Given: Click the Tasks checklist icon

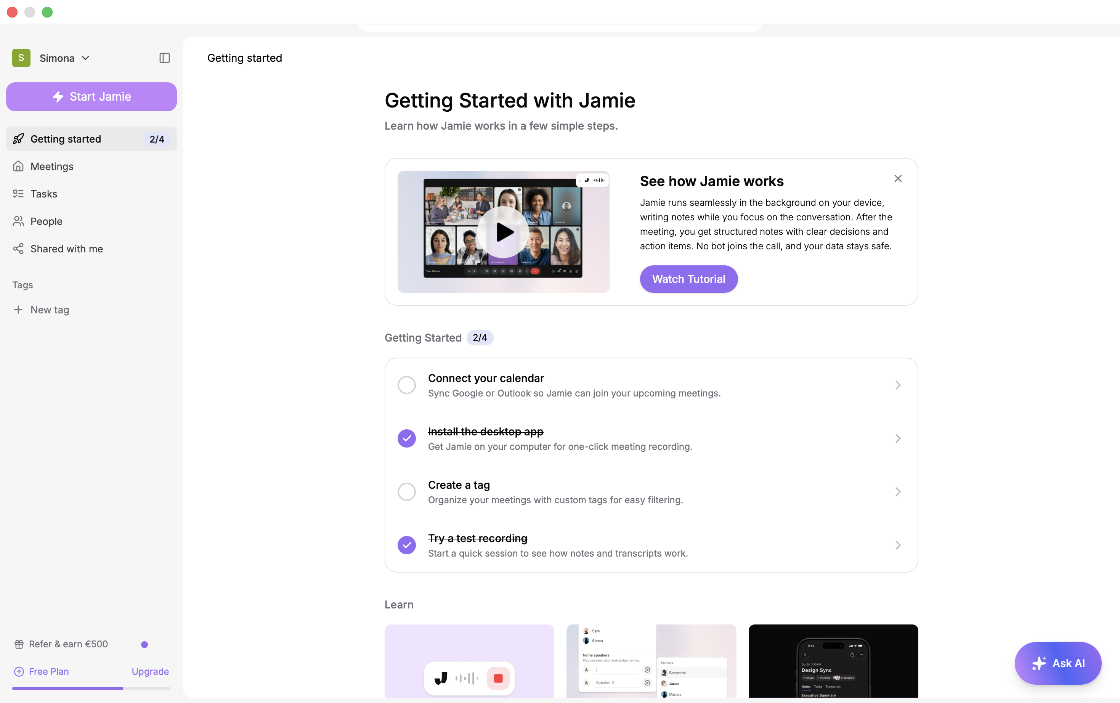Looking at the screenshot, I should click(18, 194).
